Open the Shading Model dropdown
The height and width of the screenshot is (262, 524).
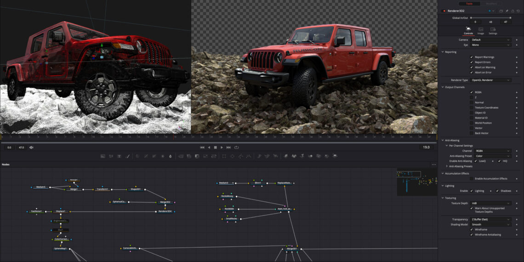tap(490, 224)
